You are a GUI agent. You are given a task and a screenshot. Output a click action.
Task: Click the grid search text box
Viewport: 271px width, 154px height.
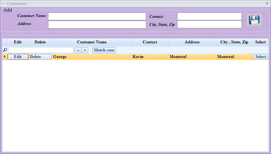(41, 50)
